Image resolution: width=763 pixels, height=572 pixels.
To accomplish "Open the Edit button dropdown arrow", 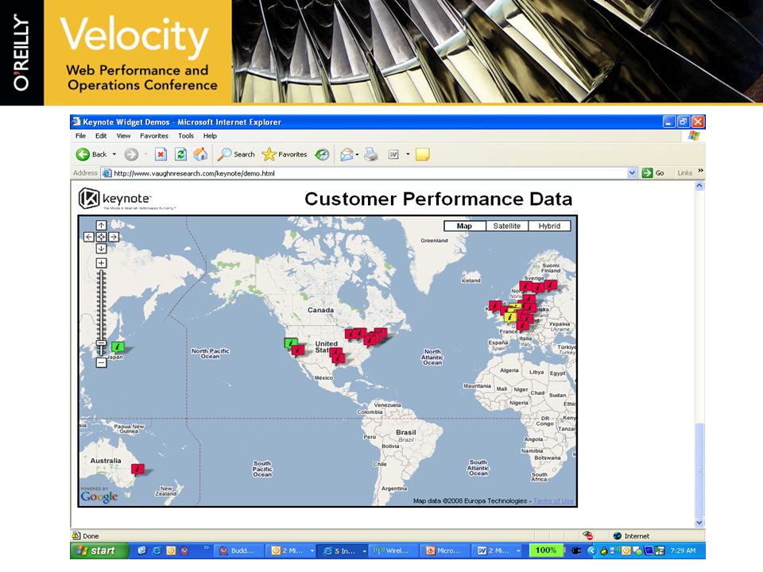I will [408, 155].
